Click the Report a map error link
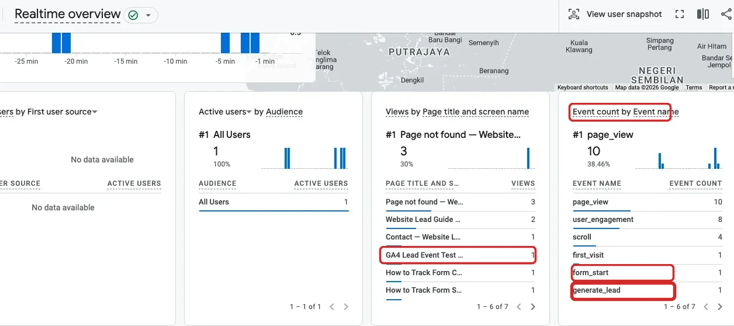 point(721,88)
